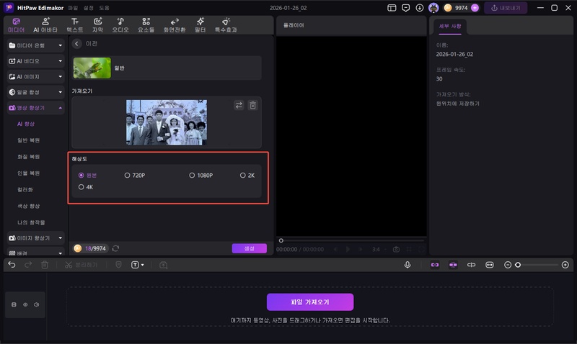Open the download center icon

point(420,8)
